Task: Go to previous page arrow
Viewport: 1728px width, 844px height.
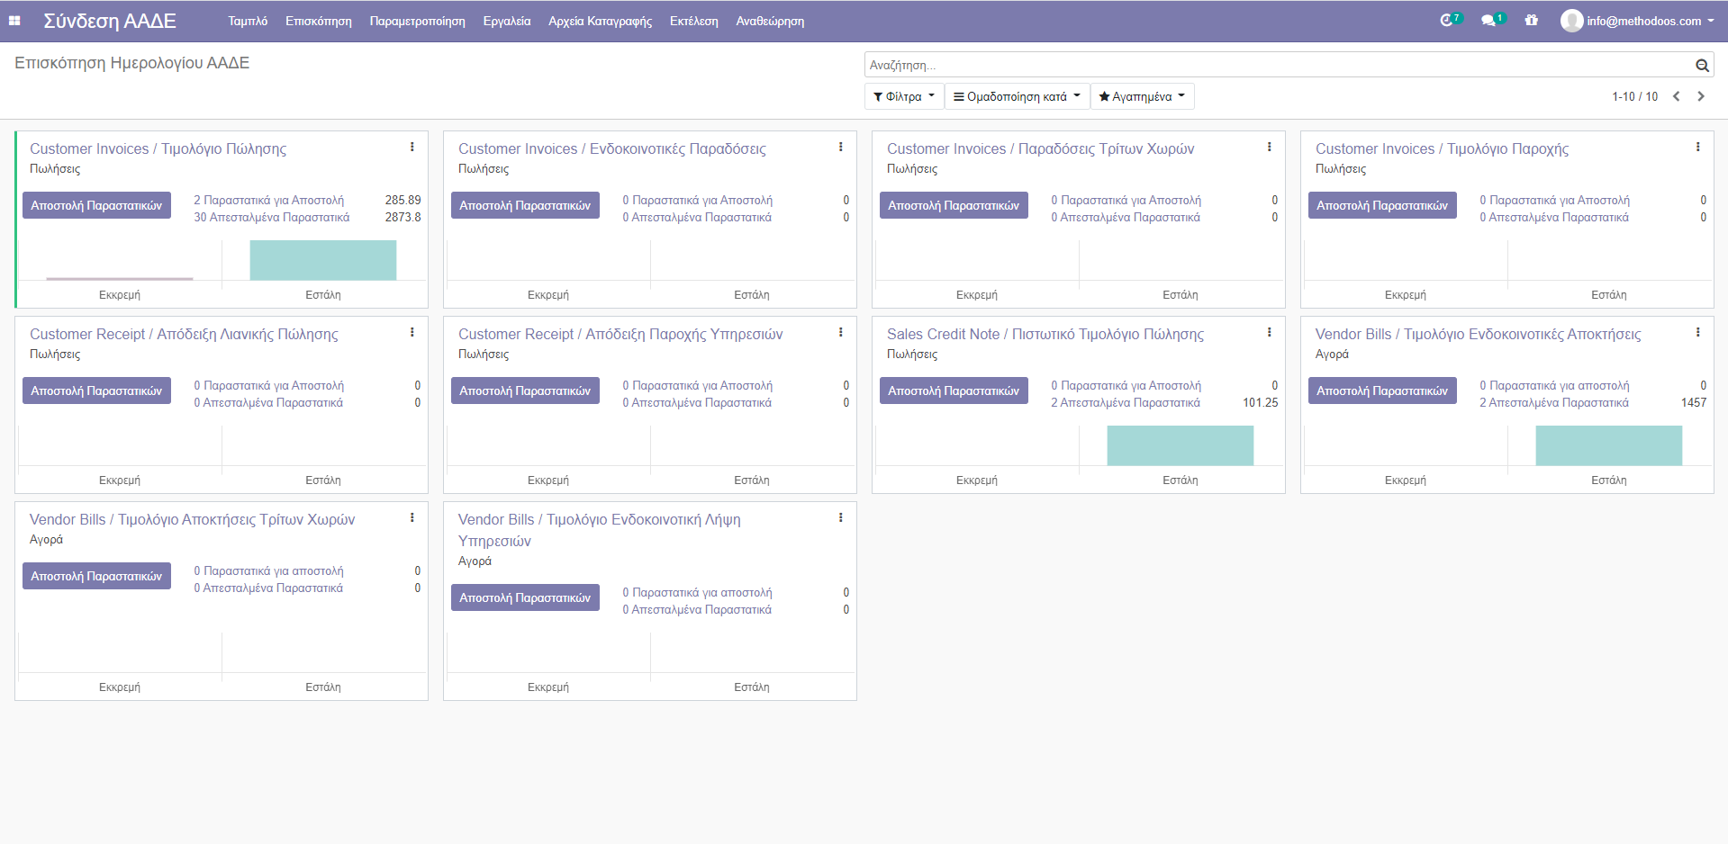Action: 1677,96
